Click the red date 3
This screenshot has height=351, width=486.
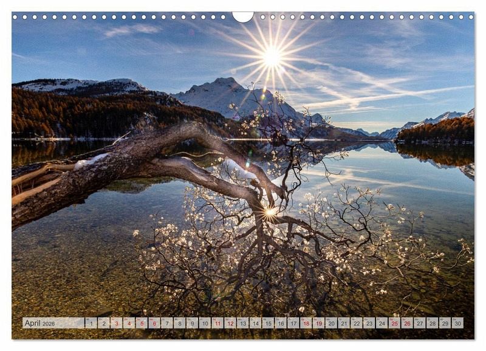pos(116,323)
